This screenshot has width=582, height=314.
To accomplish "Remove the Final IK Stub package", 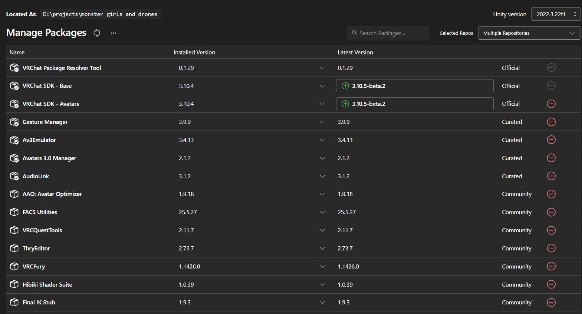I will point(551,303).
